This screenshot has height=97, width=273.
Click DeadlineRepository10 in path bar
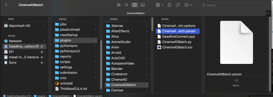click(17, 96)
